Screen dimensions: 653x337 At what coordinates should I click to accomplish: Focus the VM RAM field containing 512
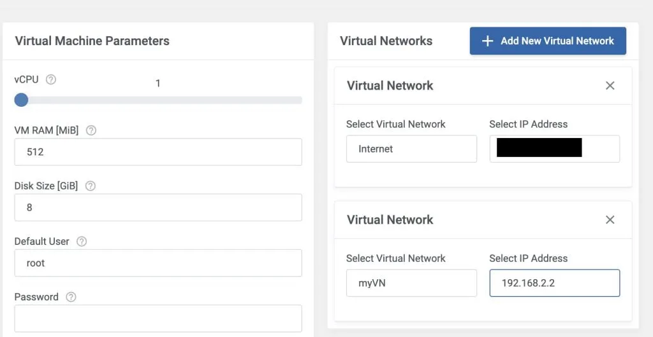point(158,152)
